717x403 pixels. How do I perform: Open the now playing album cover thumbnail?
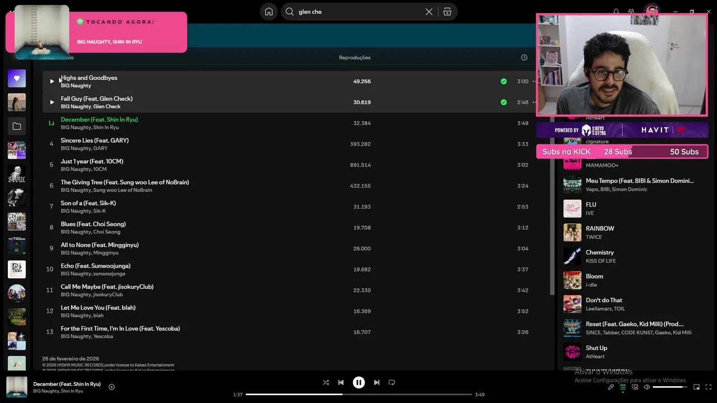pos(17,387)
